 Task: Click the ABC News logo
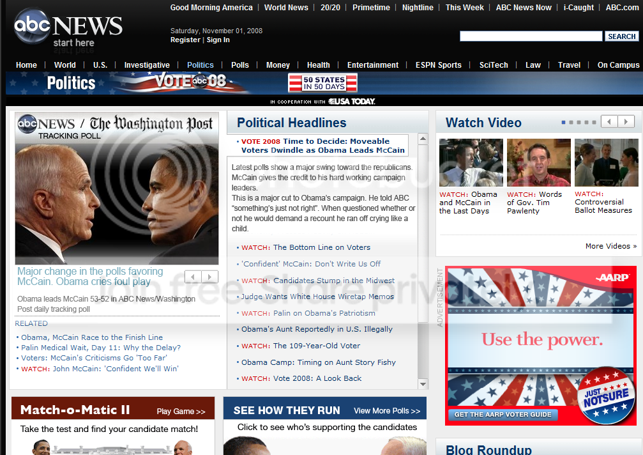tap(68, 28)
